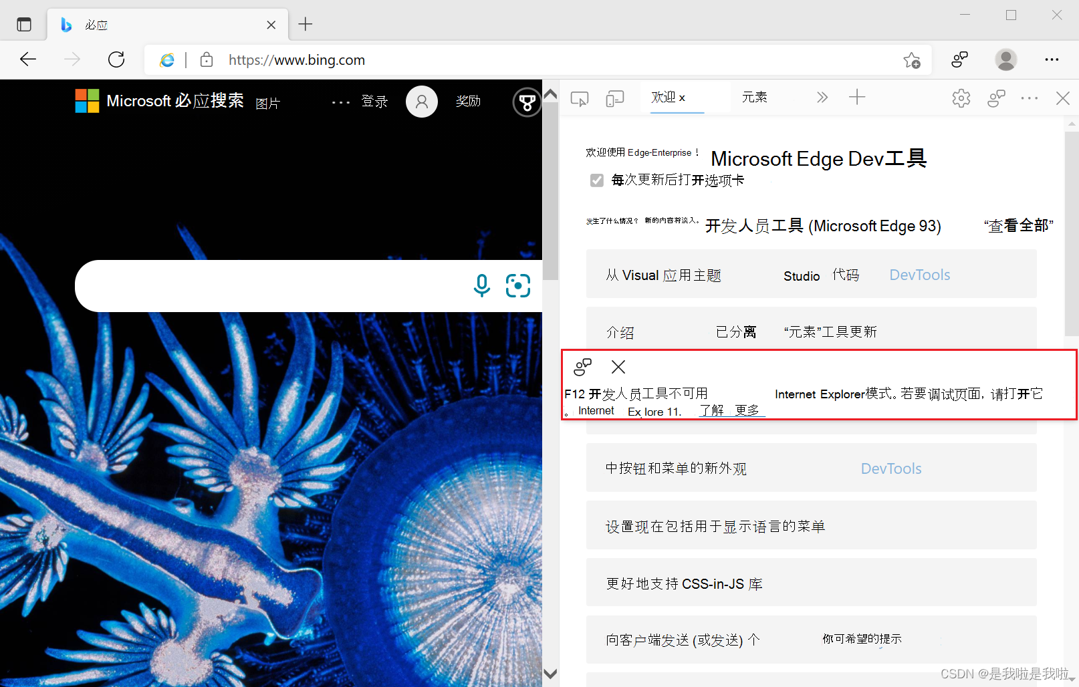The image size is (1079, 687).
Task: Close the 欢迎 DevTools tab
Action: coord(682,98)
